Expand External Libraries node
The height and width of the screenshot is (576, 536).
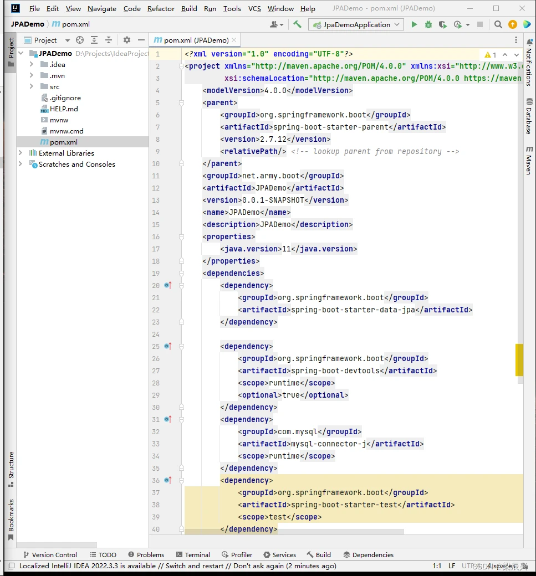(20, 153)
